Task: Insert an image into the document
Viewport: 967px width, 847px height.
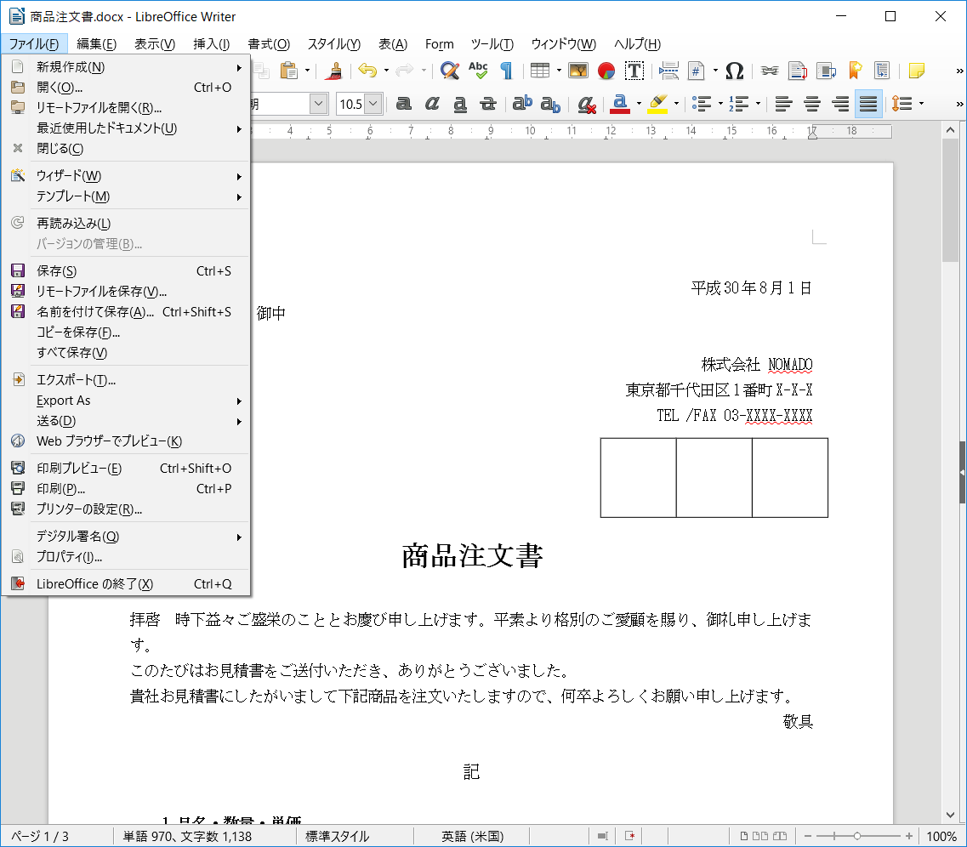Action: click(578, 70)
